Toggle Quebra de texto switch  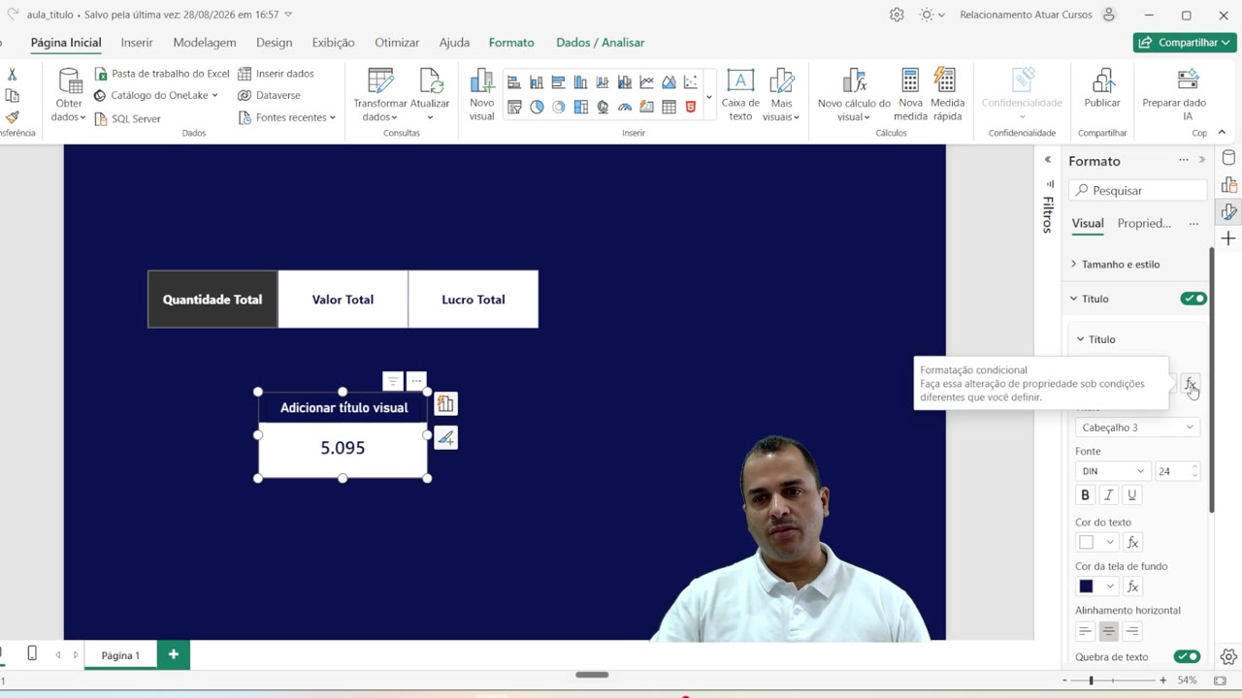[x=1187, y=656]
